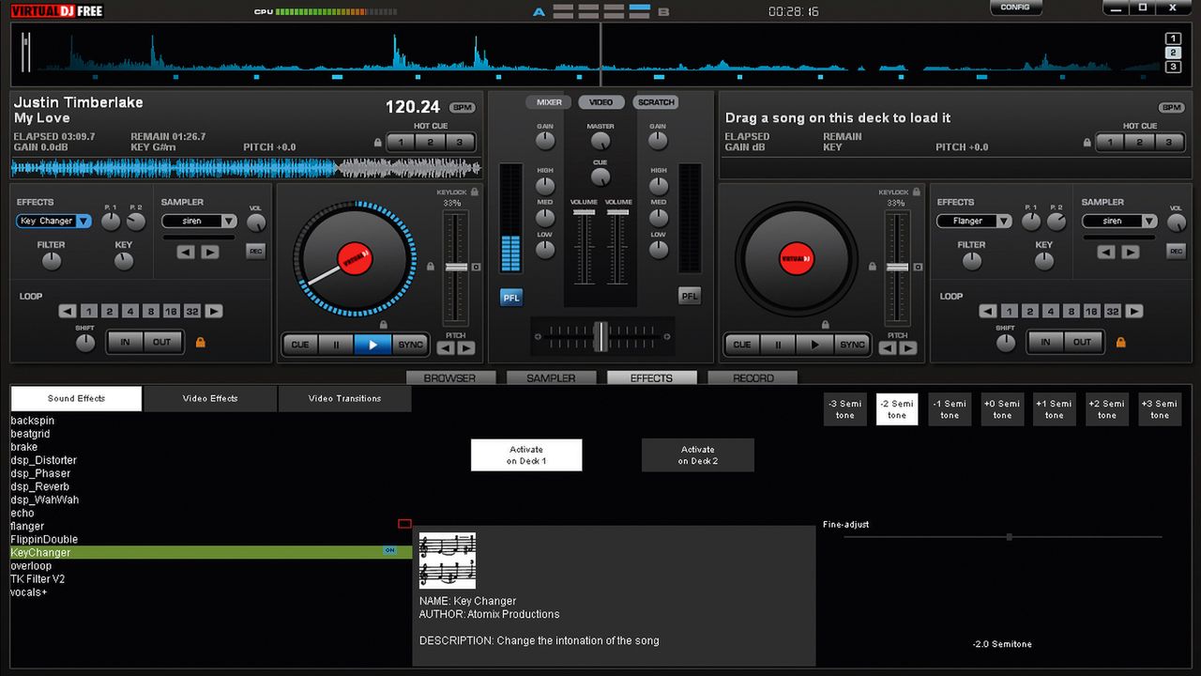1201x676 pixels.
Task: Double loop with right arrow on deck 1
Action: pyautogui.click(x=214, y=311)
